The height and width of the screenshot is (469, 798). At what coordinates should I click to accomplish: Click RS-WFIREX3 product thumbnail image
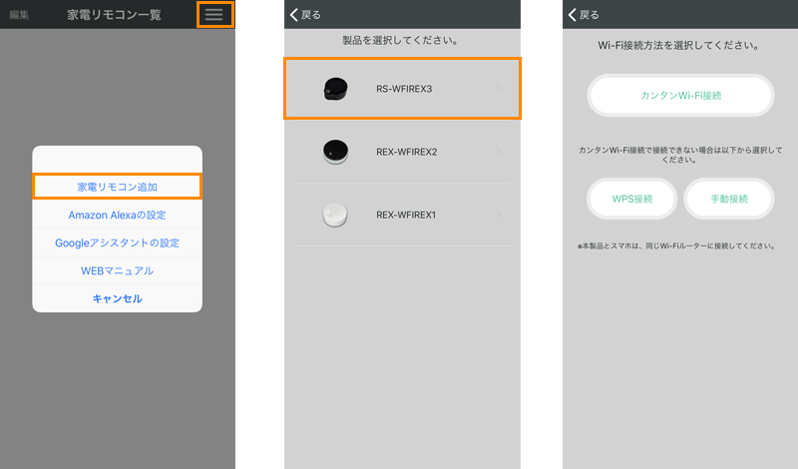tap(335, 89)
